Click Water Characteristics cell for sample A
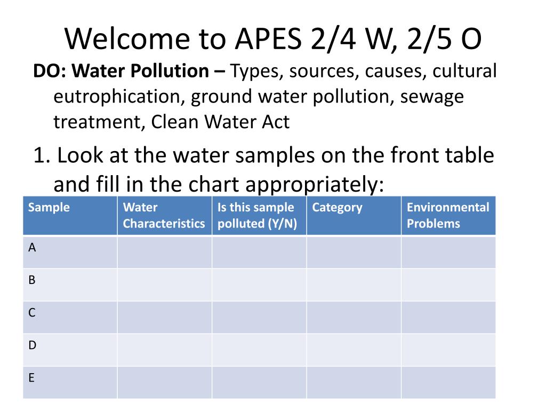This screenshot has width=546, height=410. point(165,252)
